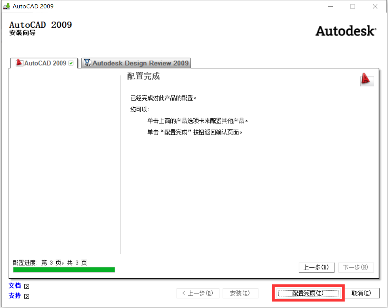Toggle the AutoCAD 2009 tab checkbox

71,63
